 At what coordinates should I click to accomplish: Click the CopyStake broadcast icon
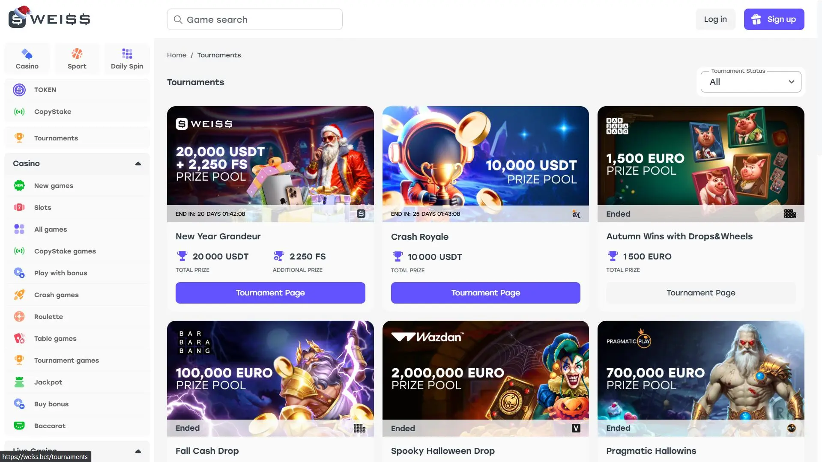[19, 112]
